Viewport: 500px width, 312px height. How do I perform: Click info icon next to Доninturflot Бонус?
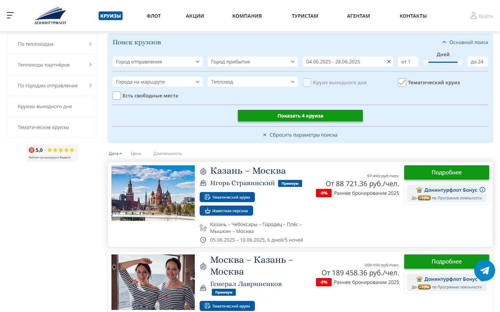point(482,190)
